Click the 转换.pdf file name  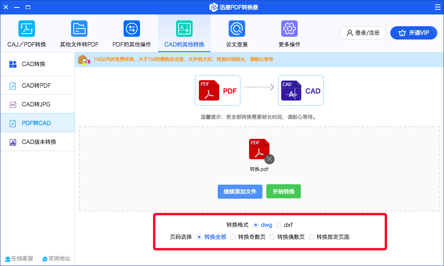coord(259,169)
